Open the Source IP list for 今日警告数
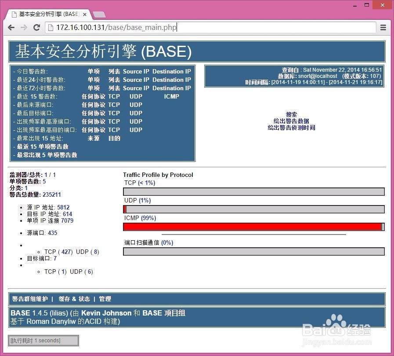 pos(136,71)
